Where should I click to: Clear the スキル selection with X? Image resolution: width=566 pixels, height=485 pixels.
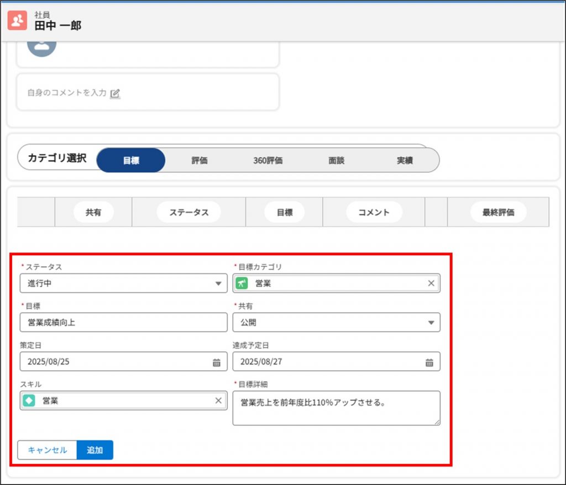coord(218,400)
